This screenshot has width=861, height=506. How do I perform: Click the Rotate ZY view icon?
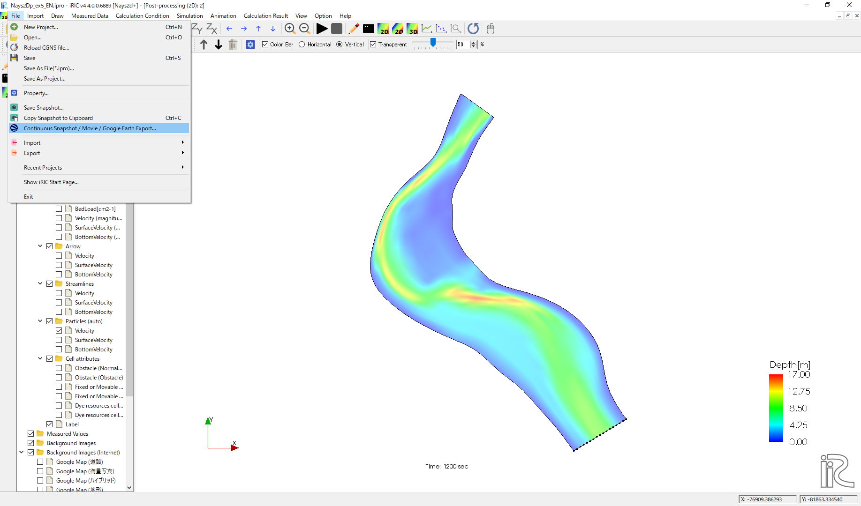(x=197, y=29)
